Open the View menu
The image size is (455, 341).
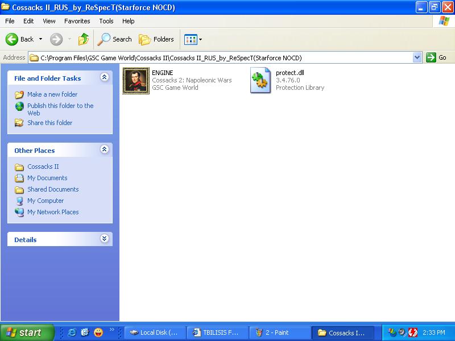coord(49,21)
